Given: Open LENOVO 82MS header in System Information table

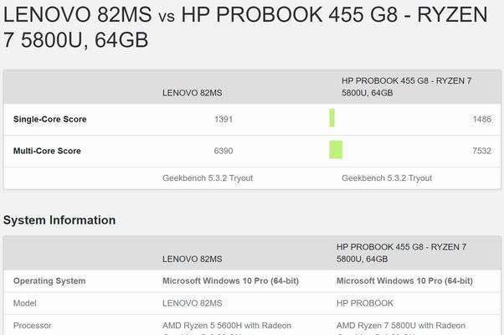Looking at the screenshot, I should click(x=193, y=259).
